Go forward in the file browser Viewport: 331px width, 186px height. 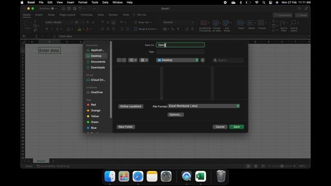(x=124, y=60)
